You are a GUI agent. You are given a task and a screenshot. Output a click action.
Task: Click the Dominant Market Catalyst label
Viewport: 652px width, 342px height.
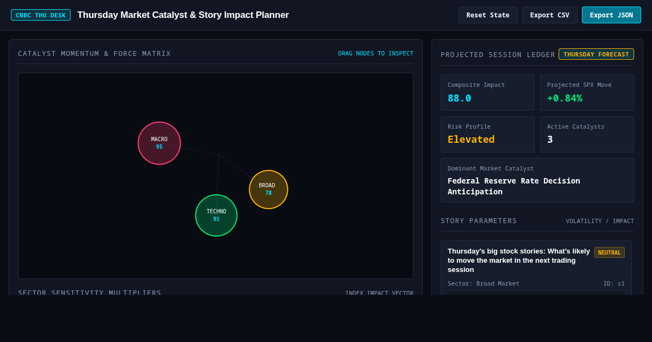(491, 168)
